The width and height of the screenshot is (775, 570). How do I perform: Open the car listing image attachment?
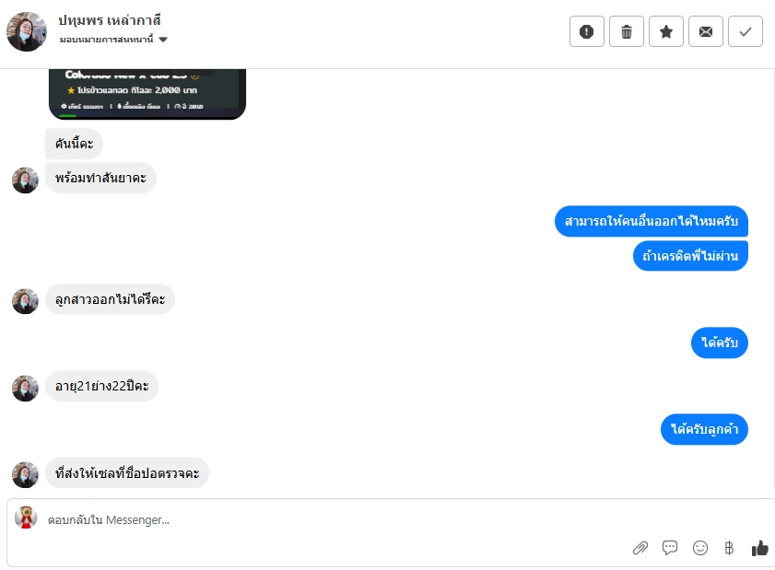pos(147,94)
